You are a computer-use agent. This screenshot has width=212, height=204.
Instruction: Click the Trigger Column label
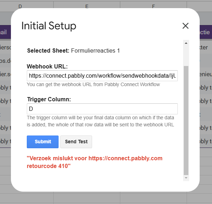pos(49,100)
